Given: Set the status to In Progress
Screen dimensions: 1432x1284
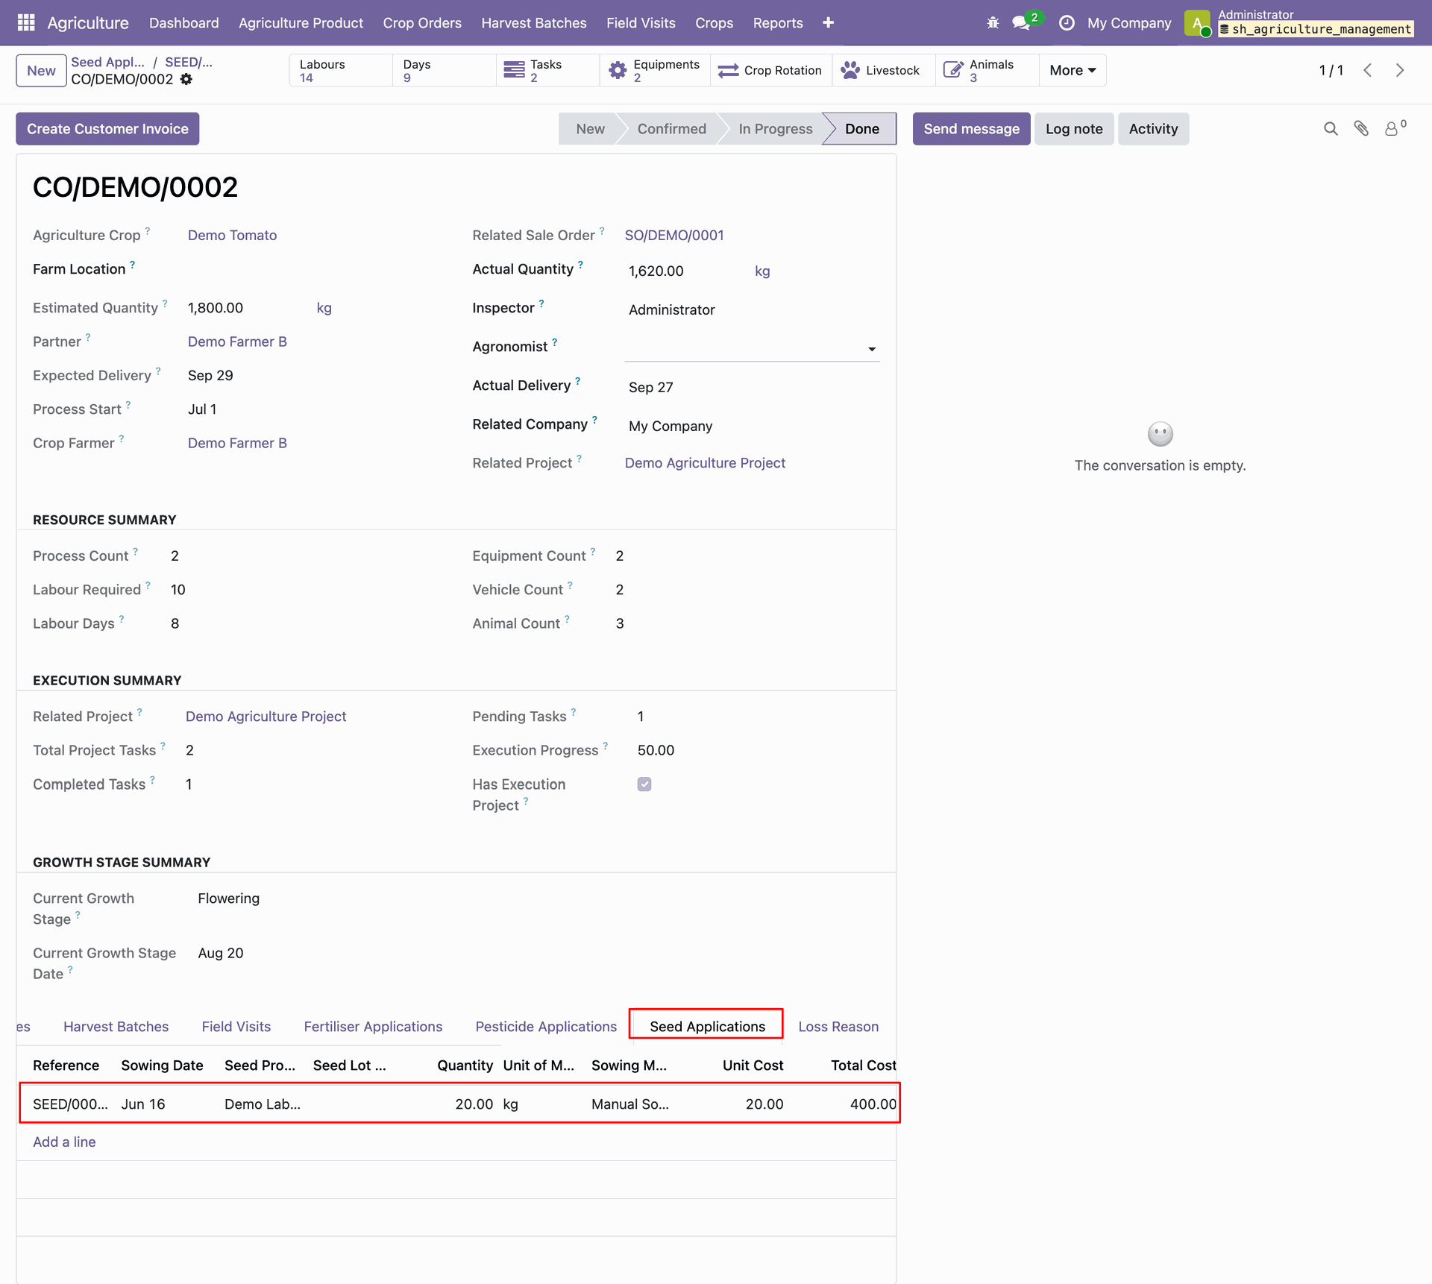Looking at the screenshot, I should [775, 129].
